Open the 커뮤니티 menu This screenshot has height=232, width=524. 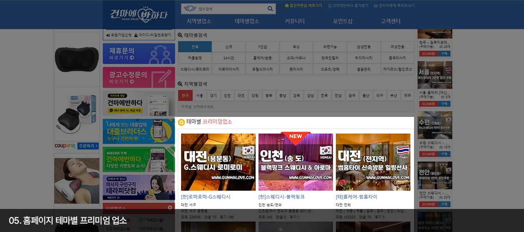pos(295,21)
